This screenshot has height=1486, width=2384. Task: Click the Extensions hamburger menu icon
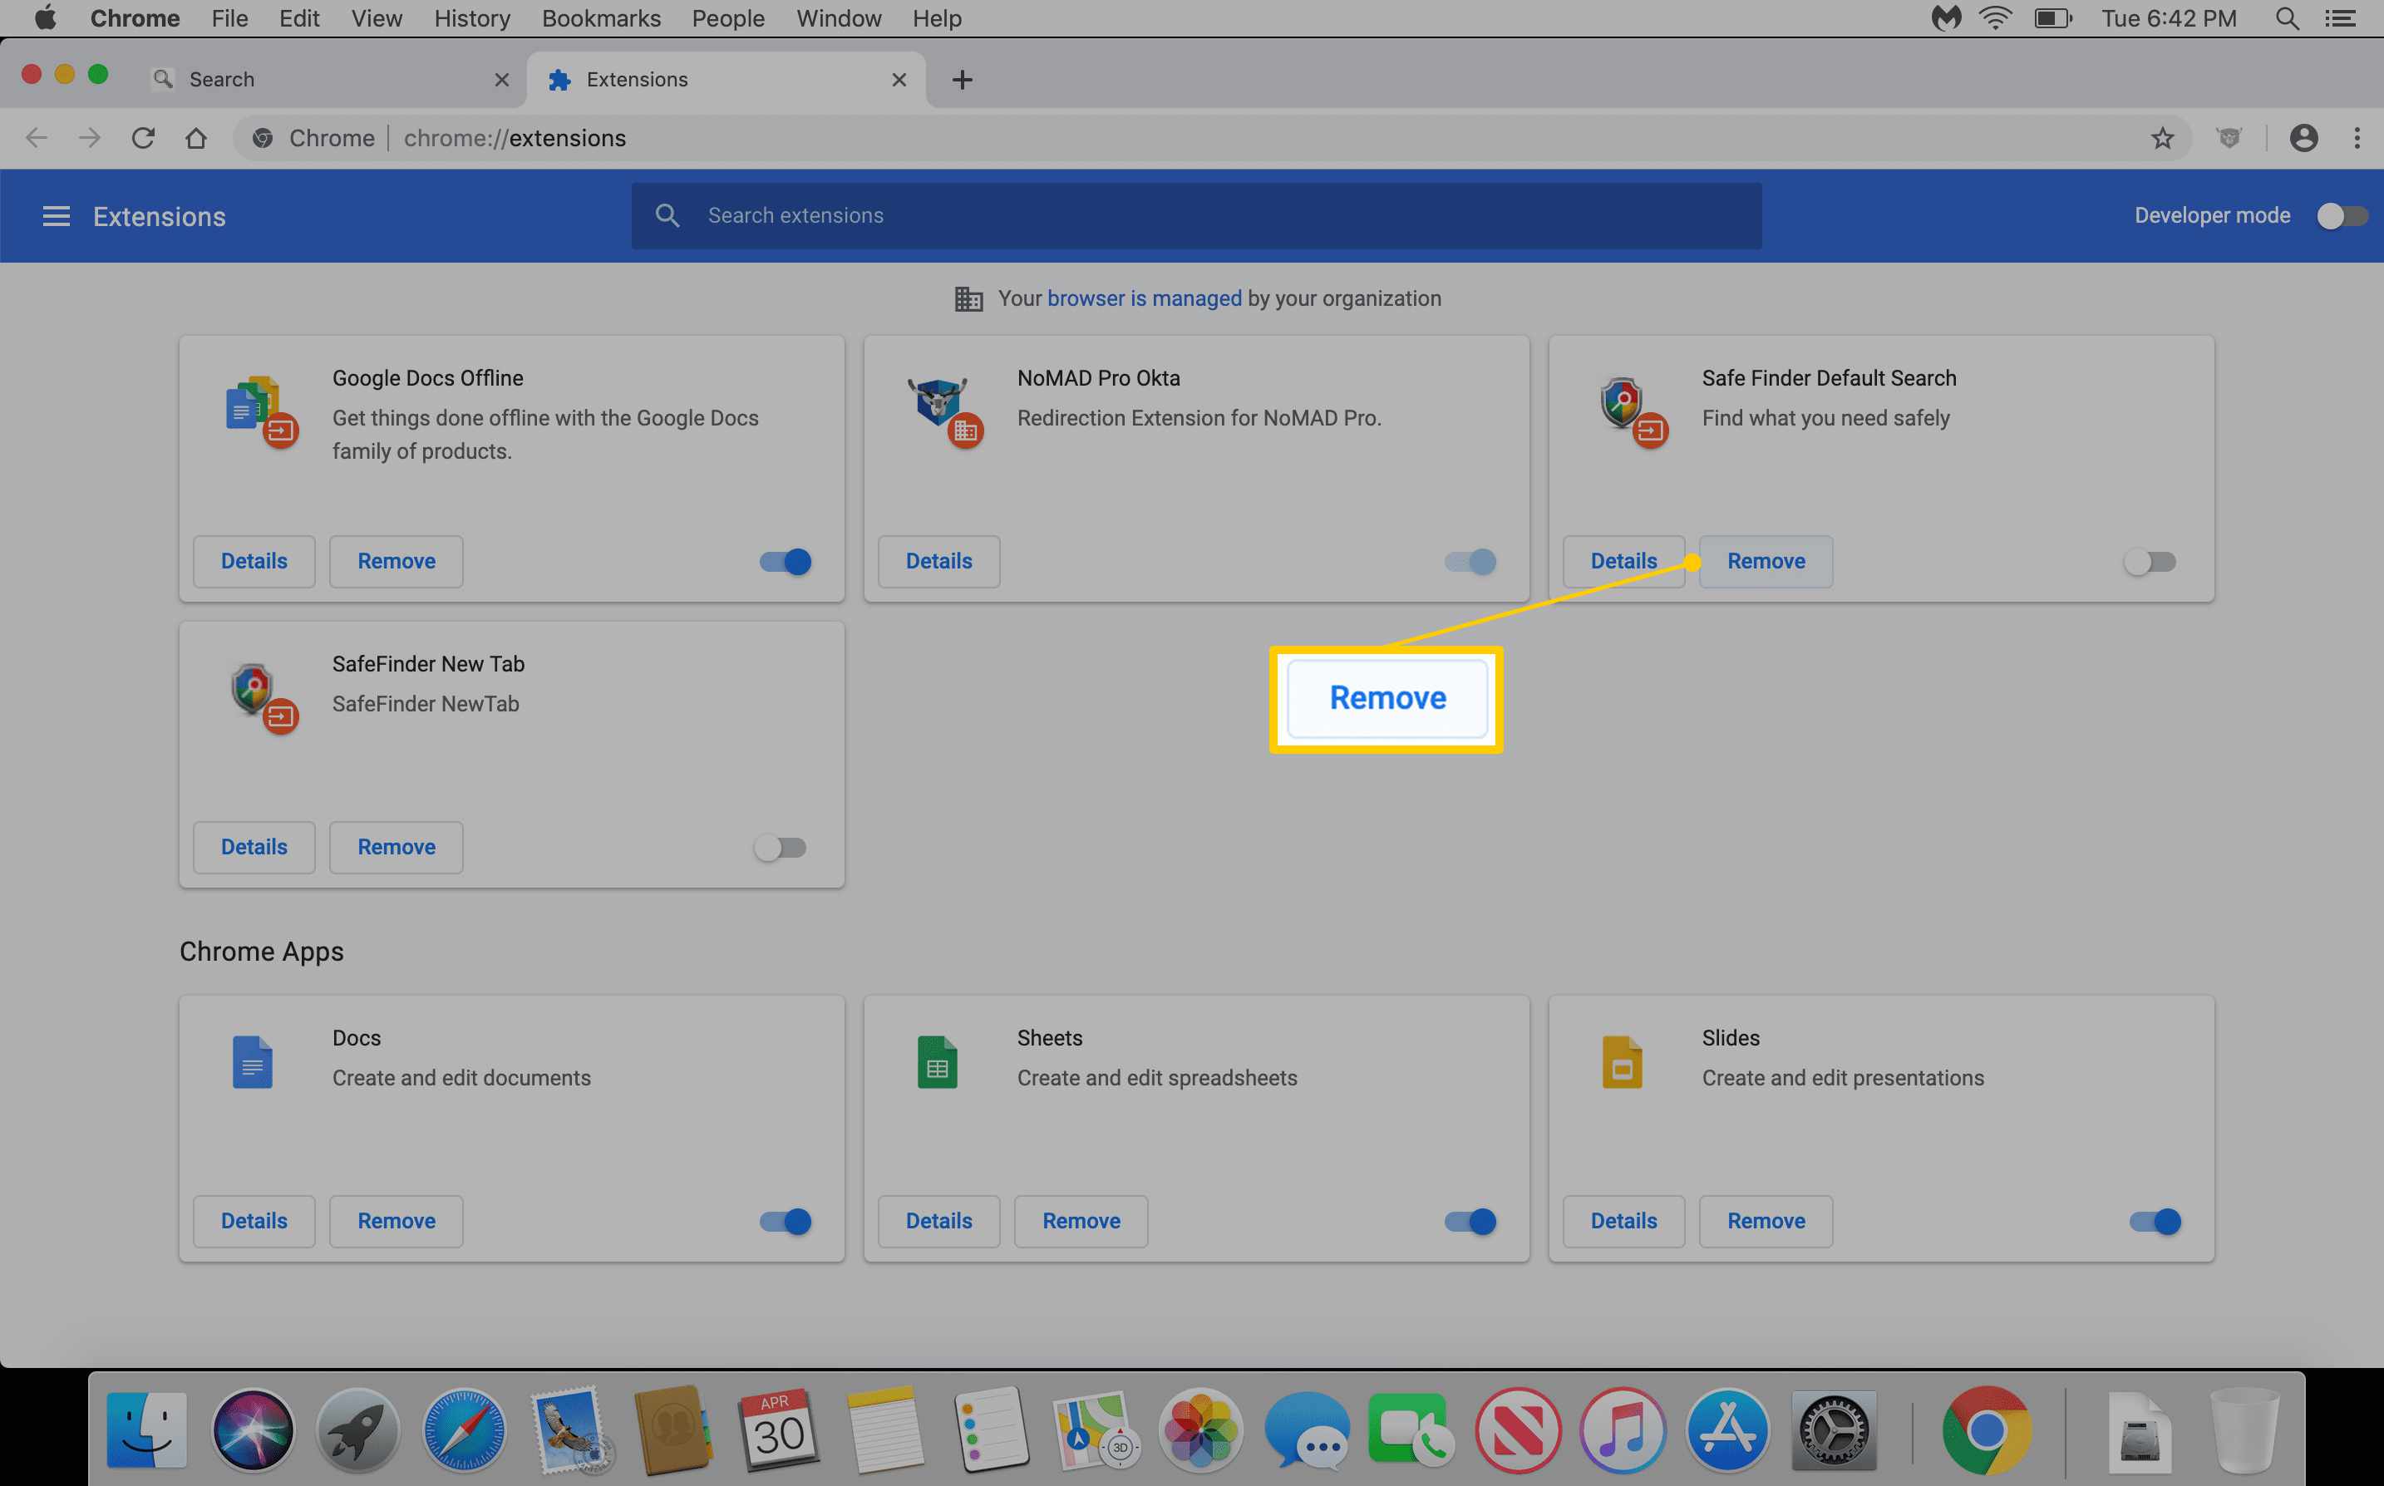tap(57, 216)
